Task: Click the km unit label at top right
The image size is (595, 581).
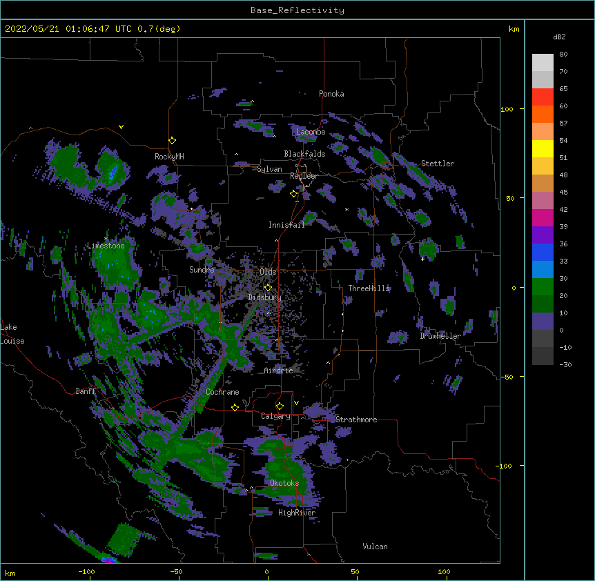Action: click(x=514, y=29)
